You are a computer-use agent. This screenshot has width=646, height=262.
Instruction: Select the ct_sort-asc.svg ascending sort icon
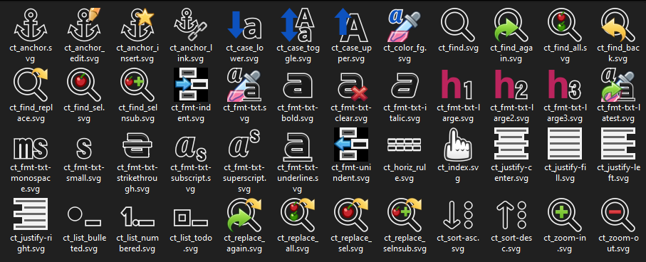458,214
